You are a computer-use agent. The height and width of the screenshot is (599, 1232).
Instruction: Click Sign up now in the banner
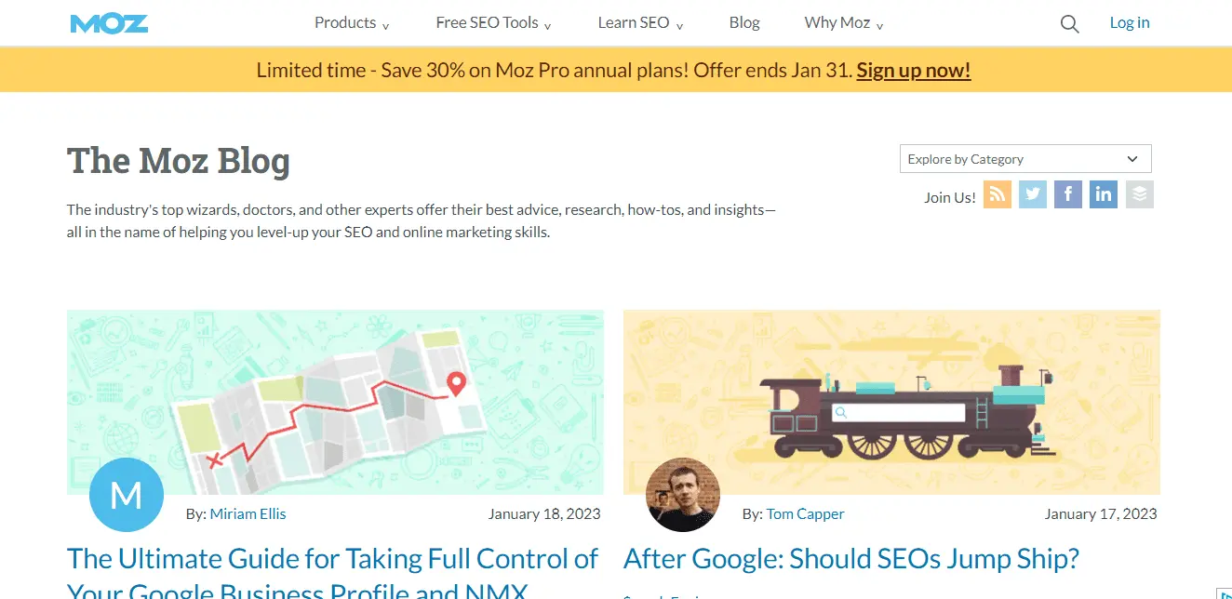(x=913, y=70)
